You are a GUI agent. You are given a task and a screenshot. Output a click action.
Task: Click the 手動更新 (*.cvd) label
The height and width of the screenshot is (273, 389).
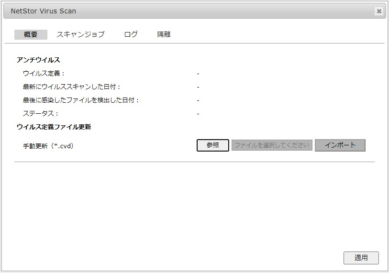pyautogui.click(x=48, y=146)
